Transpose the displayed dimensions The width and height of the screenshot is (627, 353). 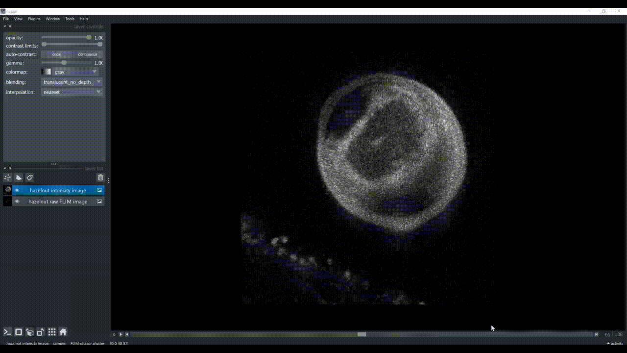click(41, 332)
